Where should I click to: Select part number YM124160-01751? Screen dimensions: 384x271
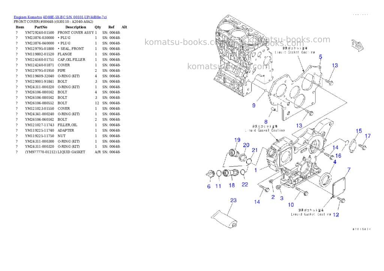[39, 59]
